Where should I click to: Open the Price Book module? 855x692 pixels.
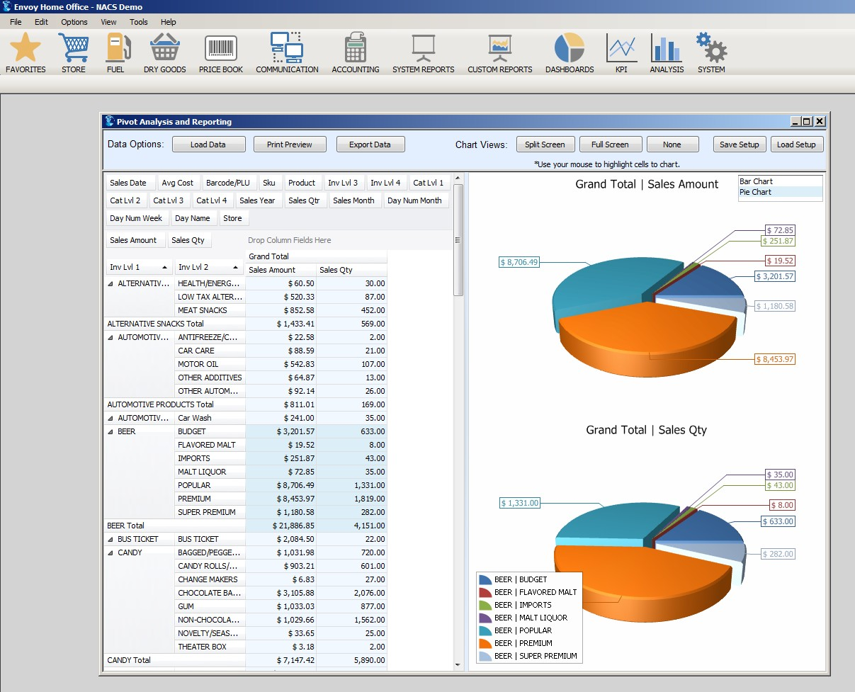220,50
